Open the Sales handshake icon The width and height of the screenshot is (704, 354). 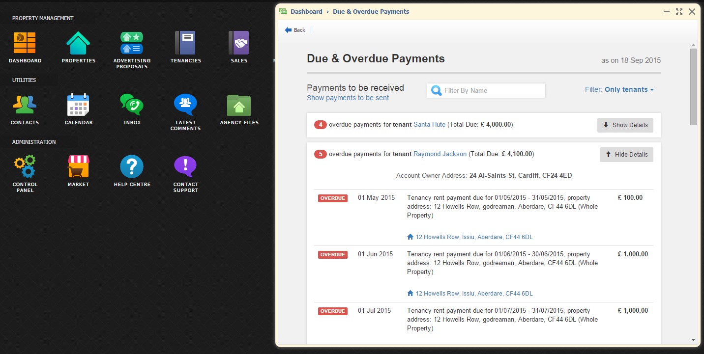239,43
